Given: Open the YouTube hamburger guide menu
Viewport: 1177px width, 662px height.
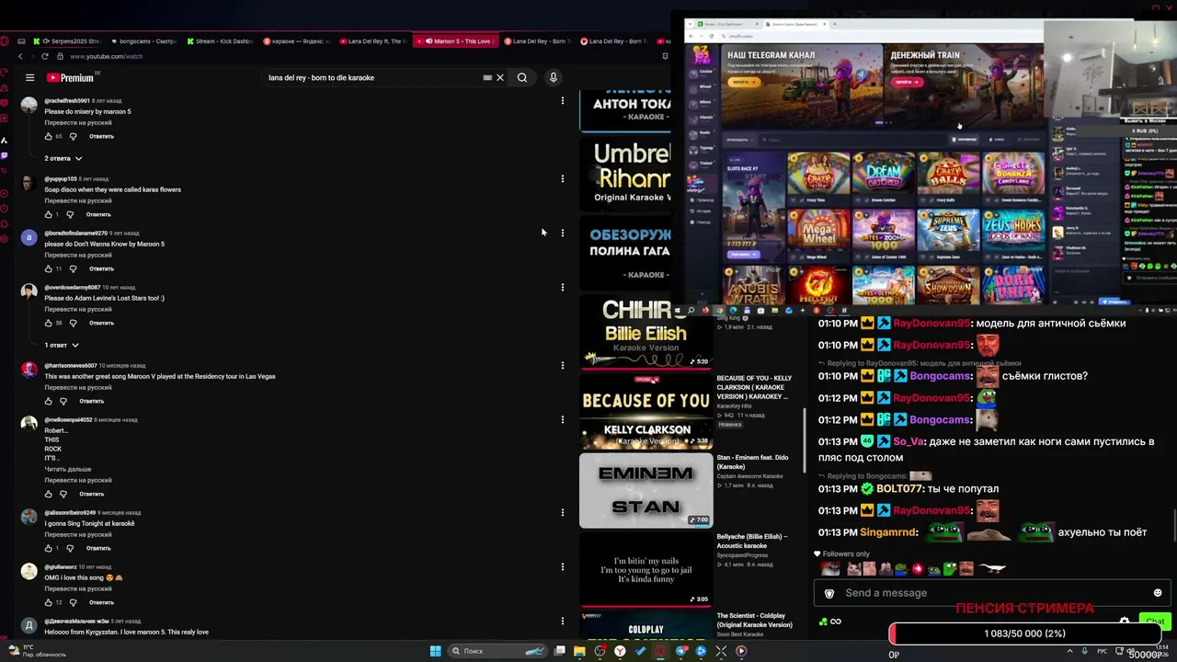Looking at the screenshot, I should click(29, 78).
